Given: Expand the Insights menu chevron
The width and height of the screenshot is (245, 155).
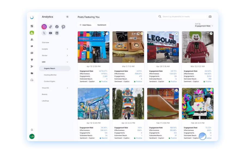Looking at the screenshot, I should [67, 49].
